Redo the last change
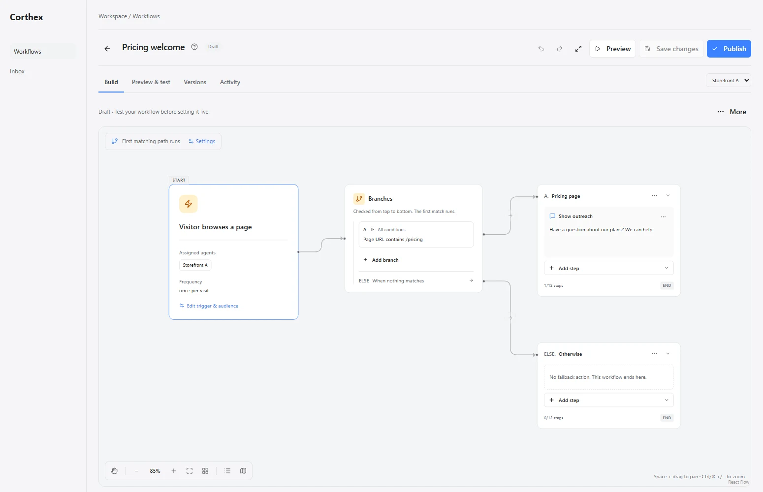The height and width of the screenshot is (492, 763). [560, 49]
